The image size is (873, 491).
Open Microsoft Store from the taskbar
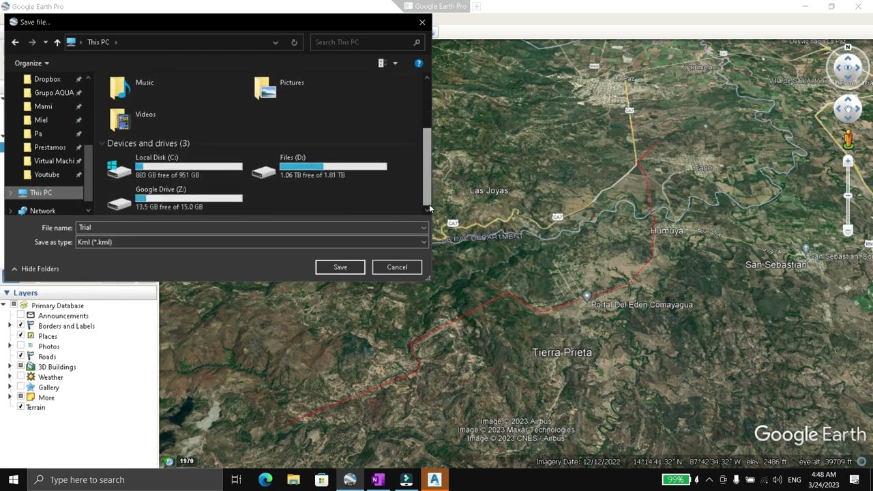pos(321,479)
